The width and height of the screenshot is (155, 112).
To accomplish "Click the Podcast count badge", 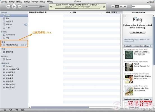I will coord(26,24).
